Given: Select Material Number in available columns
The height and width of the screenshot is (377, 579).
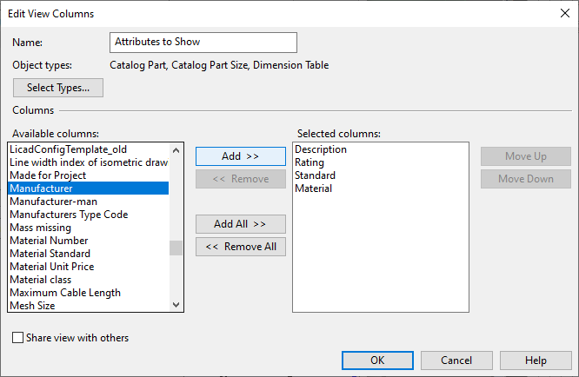Looking at the screenshot, I should click(x=49, y=241).
